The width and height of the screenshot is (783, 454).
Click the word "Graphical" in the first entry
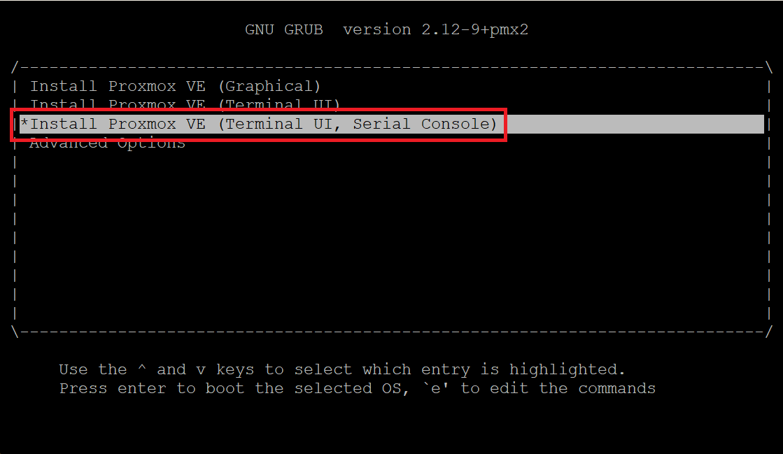point(269,87)
